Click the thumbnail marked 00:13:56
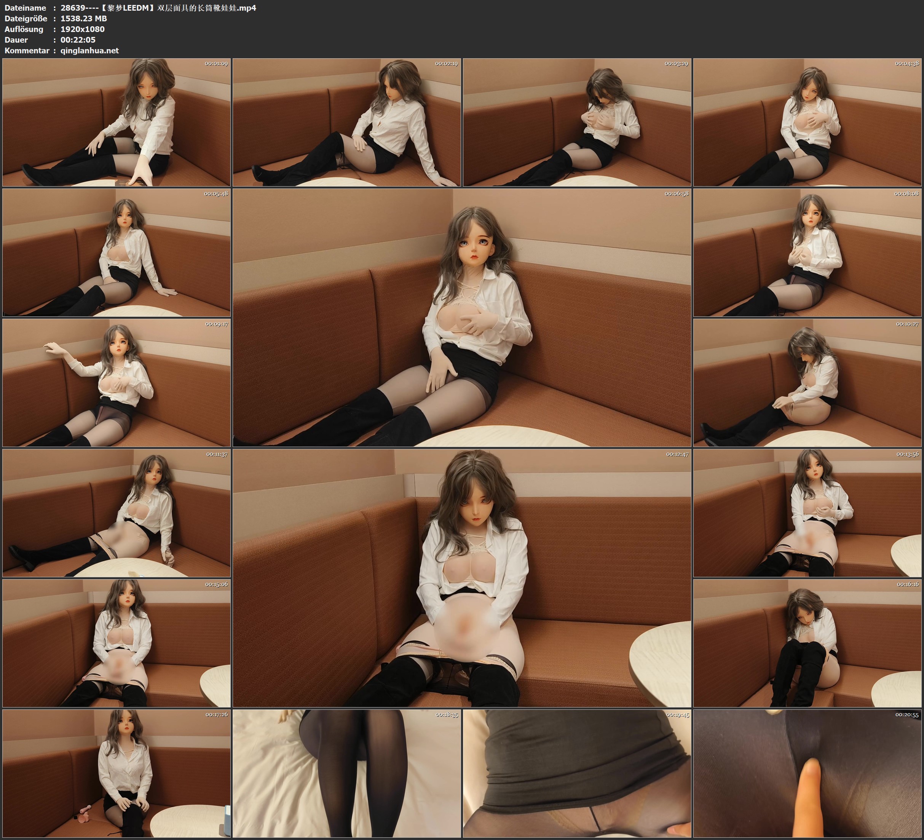 (x=807, y=513)
